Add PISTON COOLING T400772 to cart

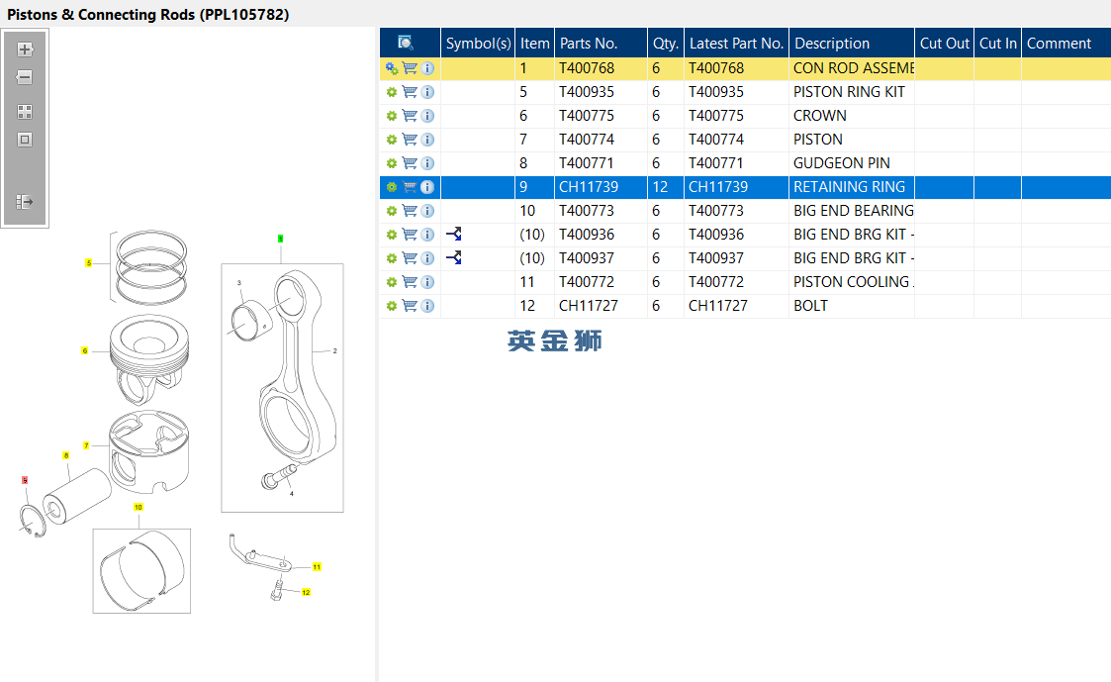click(410, 282)
